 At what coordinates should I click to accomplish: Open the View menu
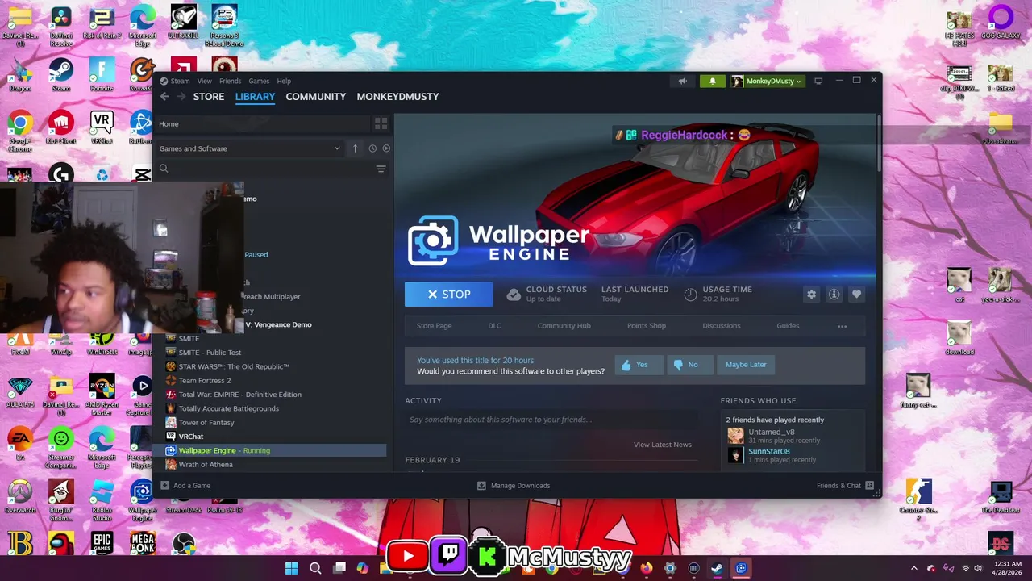pyautogui.click(x=205, y=81)
